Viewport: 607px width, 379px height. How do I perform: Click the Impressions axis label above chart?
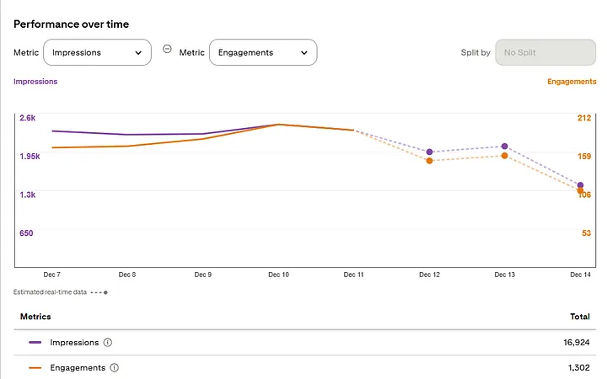35,82
